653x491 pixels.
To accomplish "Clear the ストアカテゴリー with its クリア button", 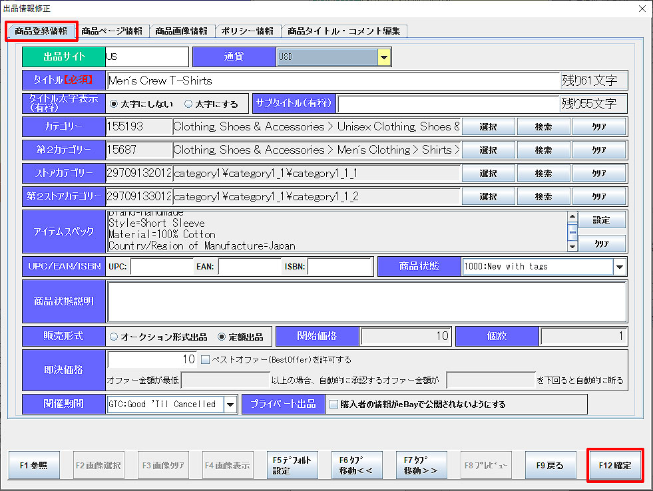I will [x=598, y=174].
